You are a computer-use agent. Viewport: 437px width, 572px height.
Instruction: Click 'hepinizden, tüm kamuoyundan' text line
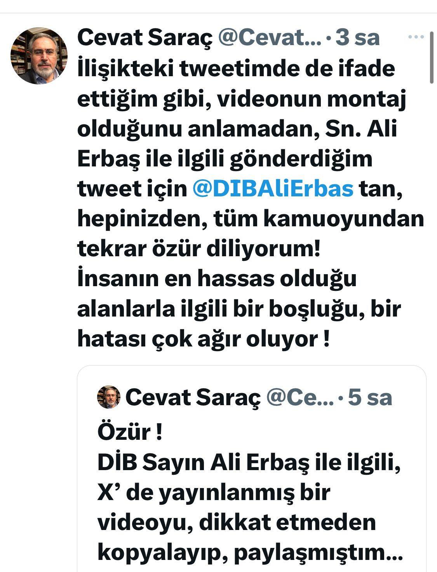pos(251,219)
